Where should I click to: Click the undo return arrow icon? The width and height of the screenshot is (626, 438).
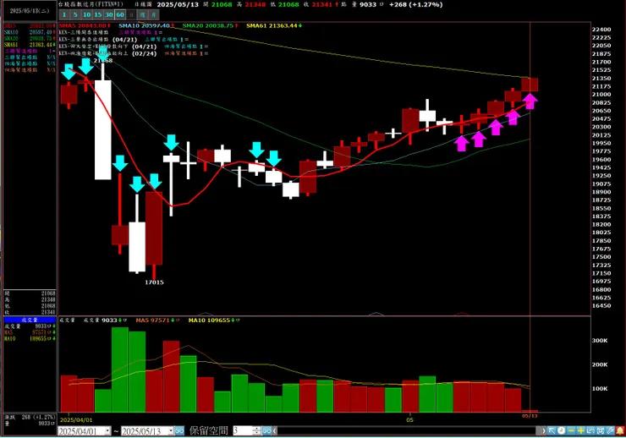point(590,431)
